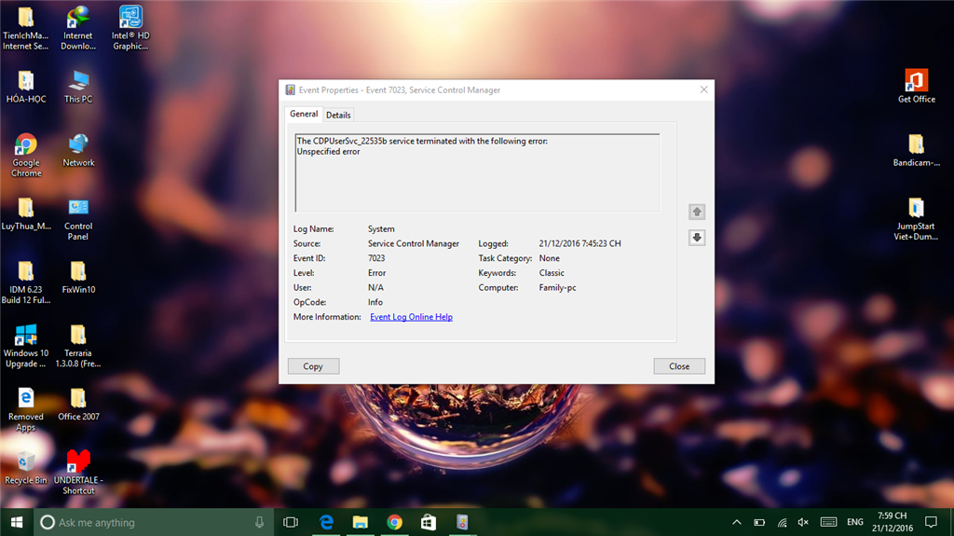Click the Close button in Event Properties
Screen dimensions: 954x536
coord(679,366)
